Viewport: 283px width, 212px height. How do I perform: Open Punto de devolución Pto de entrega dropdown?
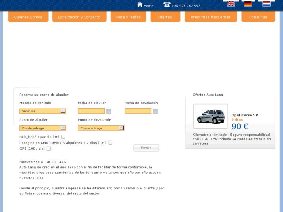tap(101, 128)
